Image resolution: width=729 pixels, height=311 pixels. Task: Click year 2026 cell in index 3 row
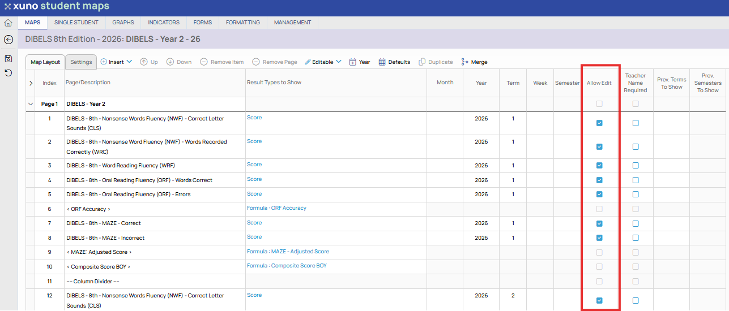click(481, 166)
